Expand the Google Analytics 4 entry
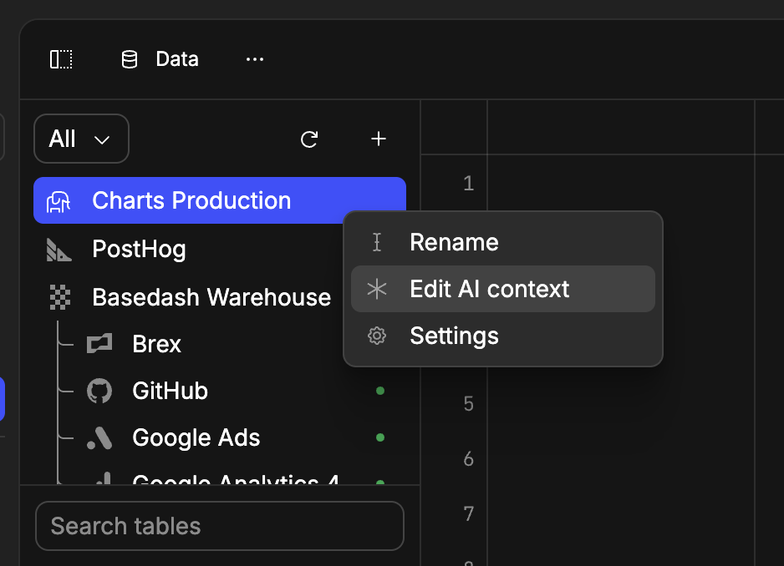Screen dimensions: 784x566 pyautogui.click(x=234, y=483)
